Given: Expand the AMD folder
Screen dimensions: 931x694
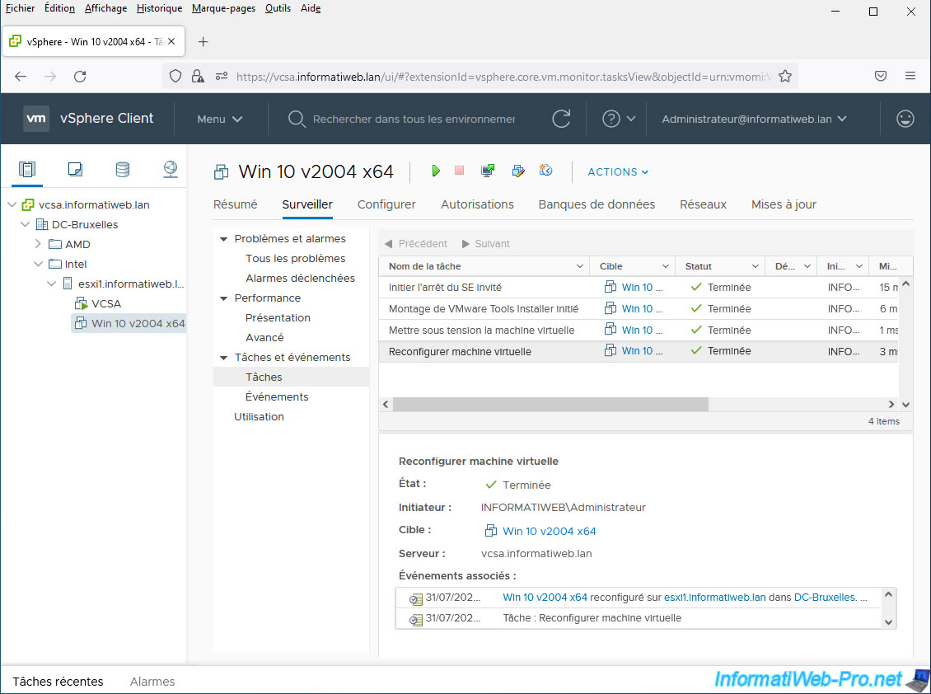Looking at the screenshot, I should pos(38,244).
